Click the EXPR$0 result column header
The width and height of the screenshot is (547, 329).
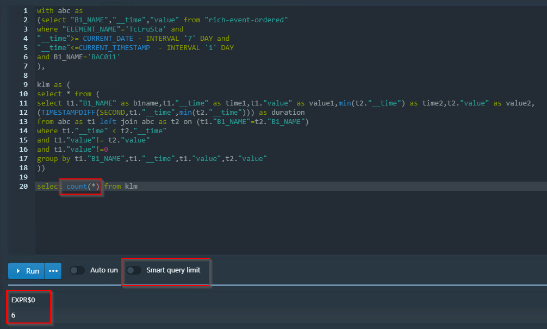click(x=23, y=300)
